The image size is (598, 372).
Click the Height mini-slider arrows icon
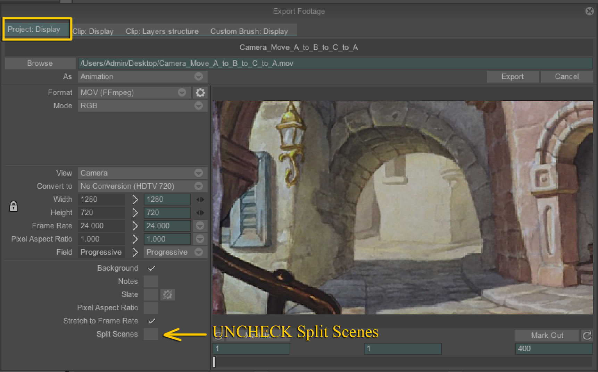coord(200,213)
